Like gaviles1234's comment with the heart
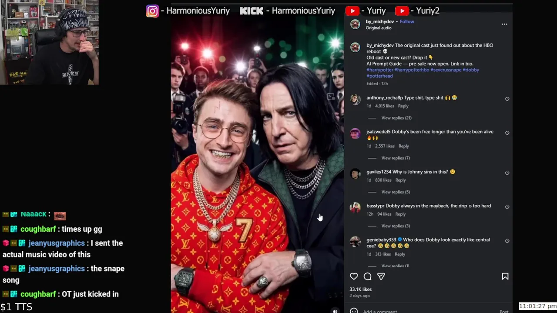The image size is (557, 313). pos(507,173)
